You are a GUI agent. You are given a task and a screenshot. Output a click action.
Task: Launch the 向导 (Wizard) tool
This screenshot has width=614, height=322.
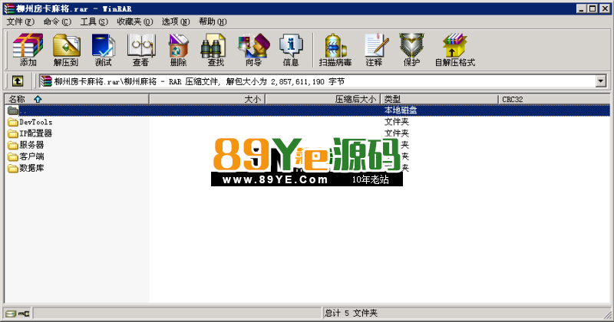[253, 50]
